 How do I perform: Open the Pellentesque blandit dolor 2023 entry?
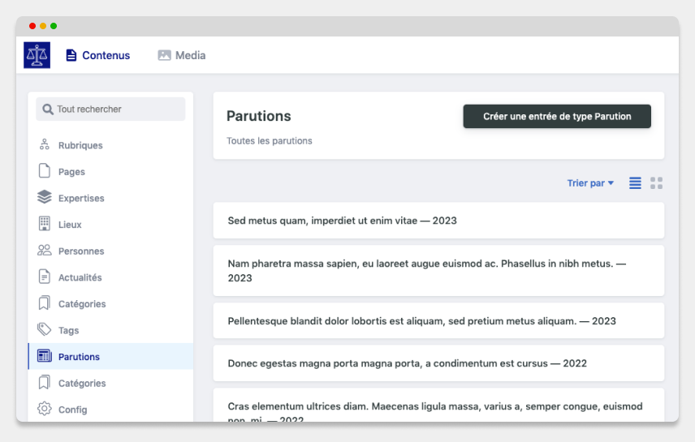pyautogui.click(x=438, y=320)
